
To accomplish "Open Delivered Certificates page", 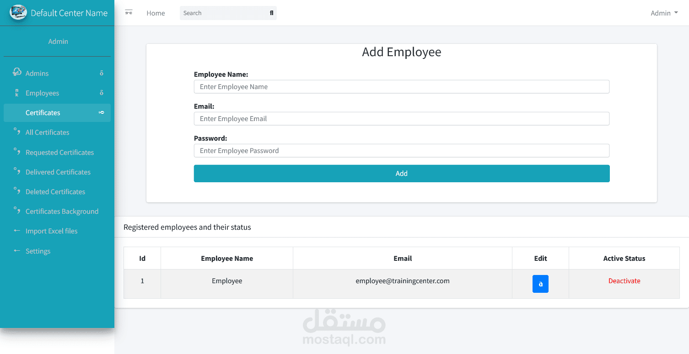I will pos(58,172).
